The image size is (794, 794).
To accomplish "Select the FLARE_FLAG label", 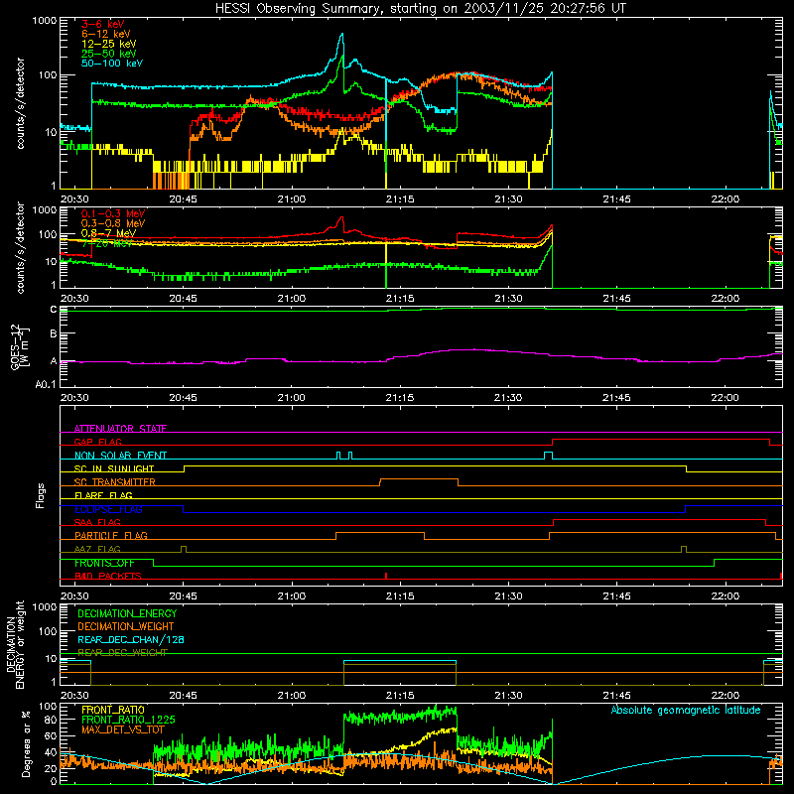I will point(103,495).
